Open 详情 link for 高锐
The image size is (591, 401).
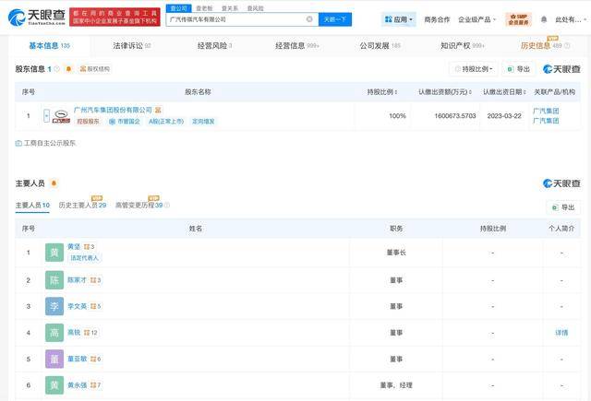561,332
